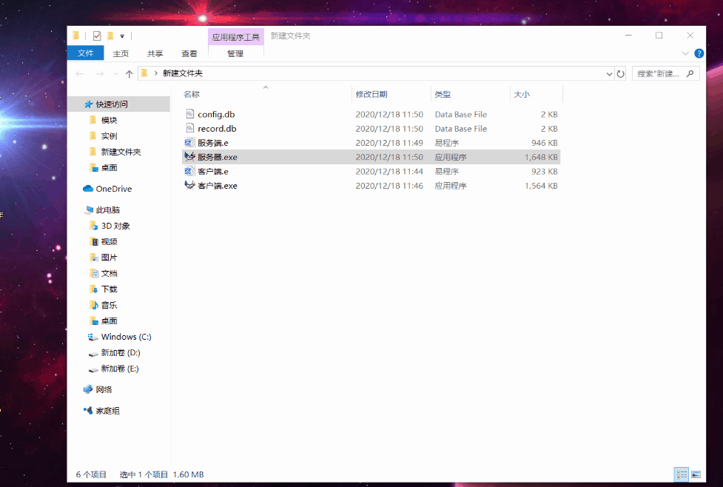Select the file name 服务端.e
Viewport: 723px width, 487px height.
(213, 143)
